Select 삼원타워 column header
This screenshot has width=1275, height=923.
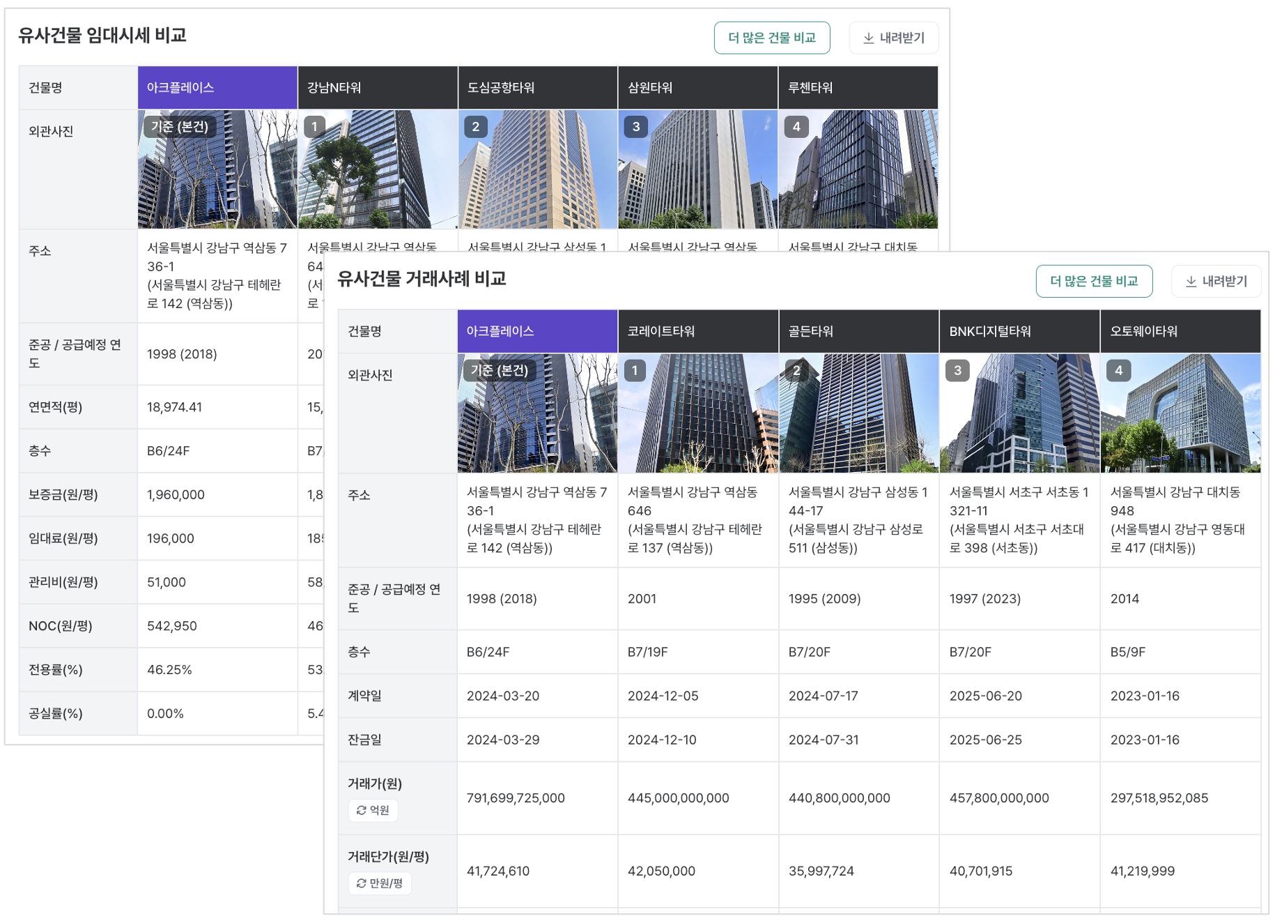pyautogui.click(x=697, y=88)
